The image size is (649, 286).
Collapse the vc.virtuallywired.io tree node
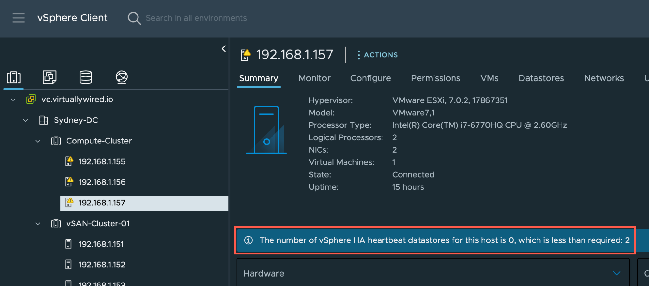(13, 100)
